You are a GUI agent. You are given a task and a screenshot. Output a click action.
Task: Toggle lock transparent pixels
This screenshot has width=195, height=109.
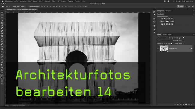coord(162,43)
